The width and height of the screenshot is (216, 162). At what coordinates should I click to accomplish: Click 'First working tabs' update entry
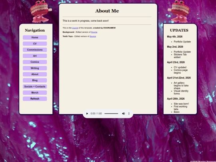coord(180,108)
